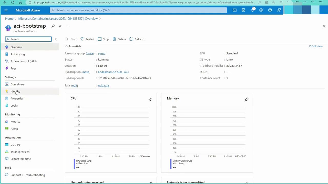Open the portal settings gear
The width and height of the screenshot is (328, 184).
tap(261, 10)
